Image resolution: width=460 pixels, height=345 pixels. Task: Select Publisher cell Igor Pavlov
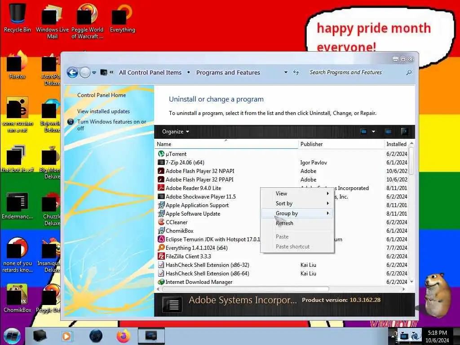pos(313,162)
